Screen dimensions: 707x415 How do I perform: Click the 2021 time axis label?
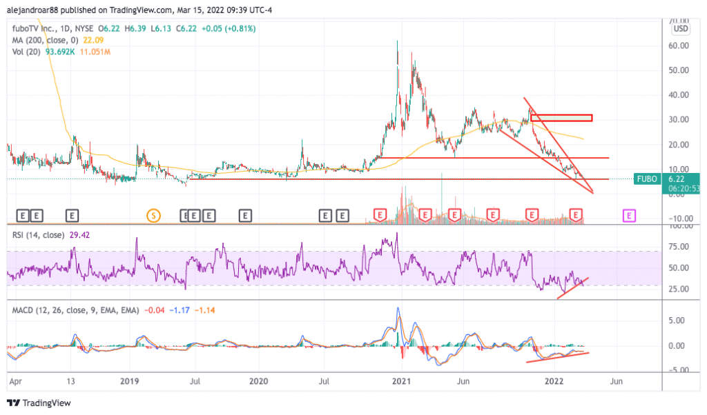[x=401, y=381]
